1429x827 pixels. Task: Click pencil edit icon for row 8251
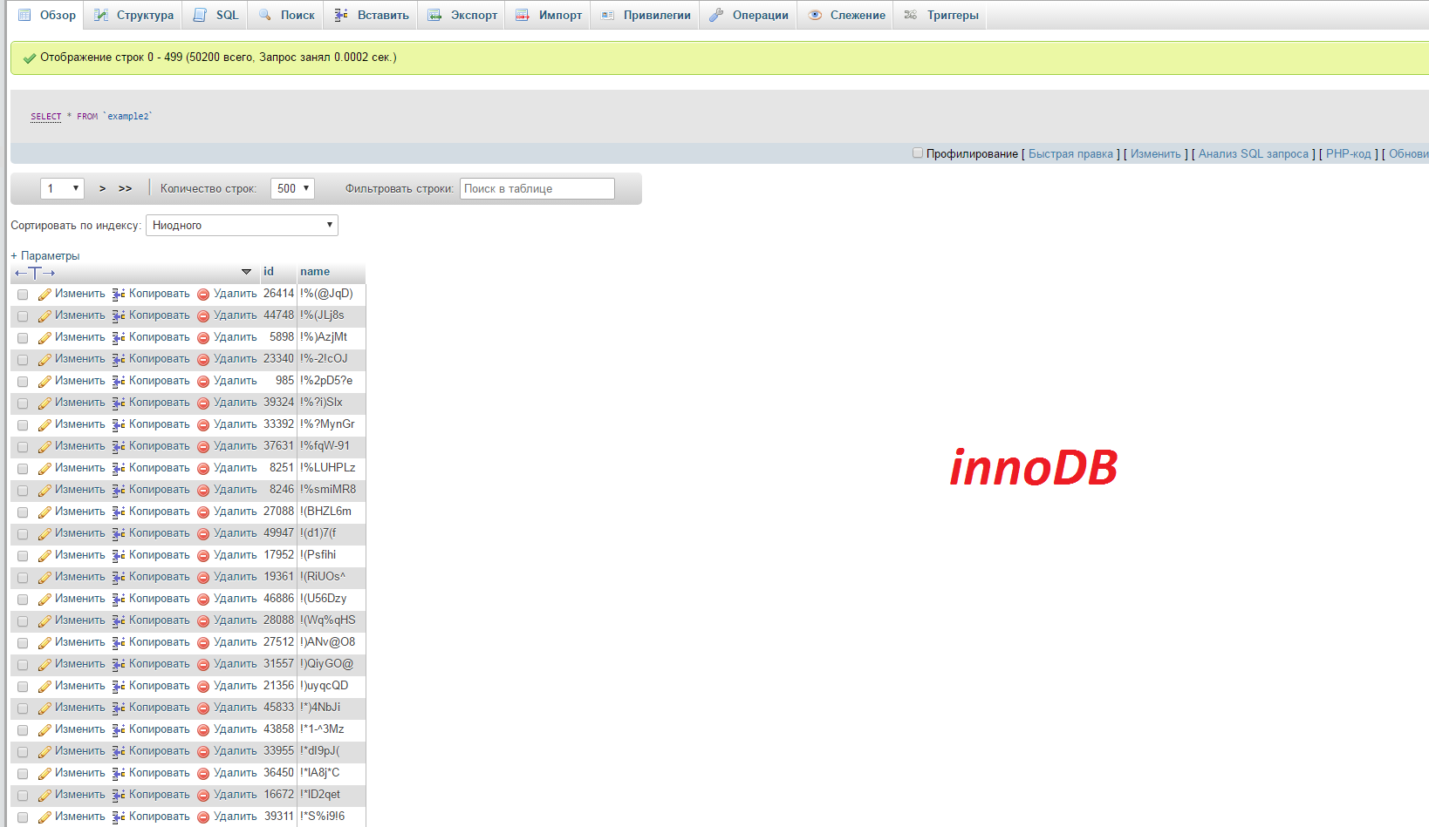click(44, 469)
